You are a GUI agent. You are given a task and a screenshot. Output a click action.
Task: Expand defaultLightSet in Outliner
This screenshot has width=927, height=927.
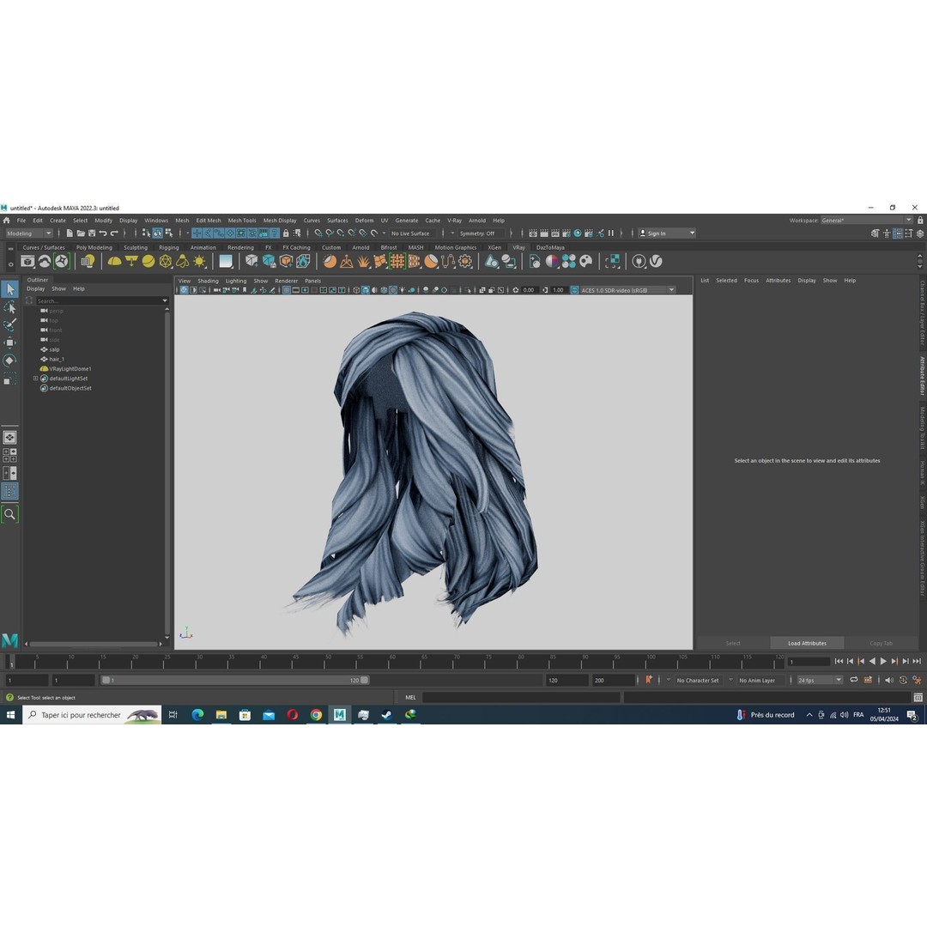tap(35, 379)
